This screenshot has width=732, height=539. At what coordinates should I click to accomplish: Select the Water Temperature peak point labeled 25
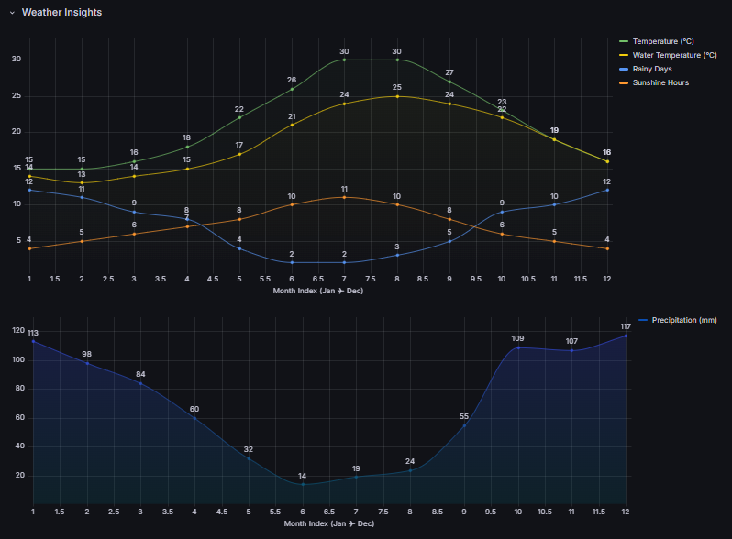pyautogui.click(x=397, y=96)
